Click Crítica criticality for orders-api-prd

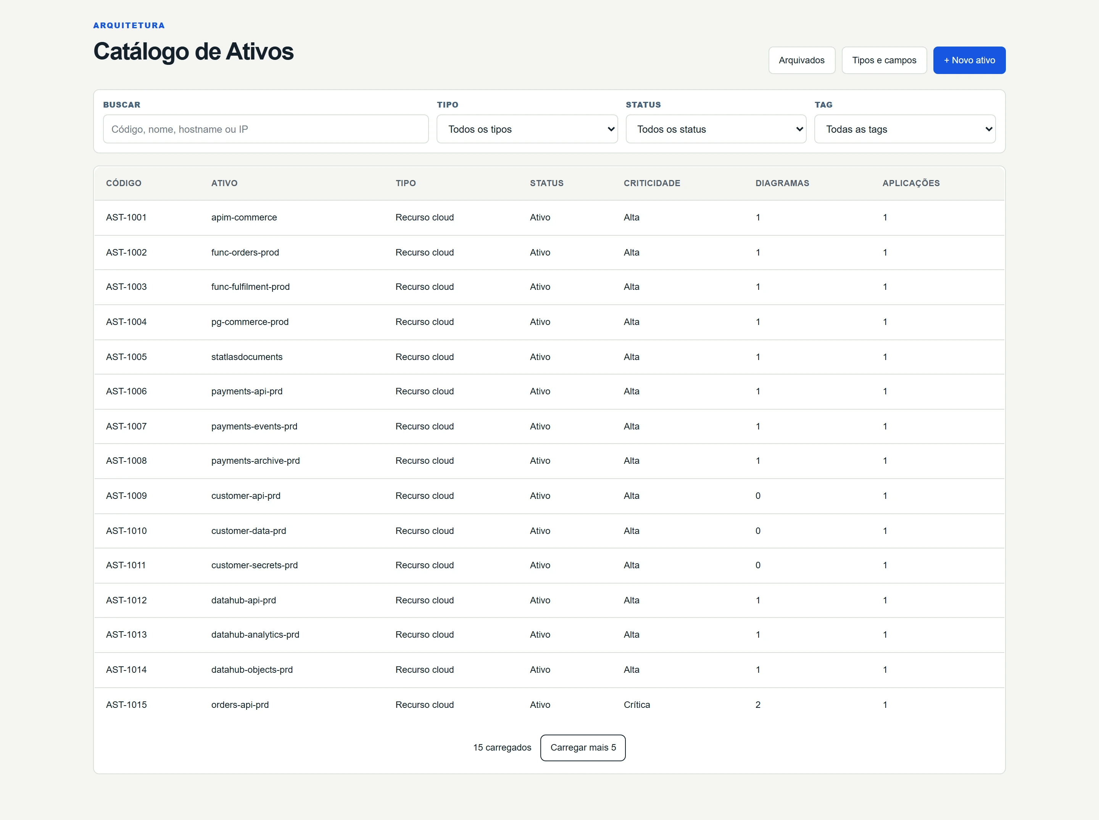[637, 705]
